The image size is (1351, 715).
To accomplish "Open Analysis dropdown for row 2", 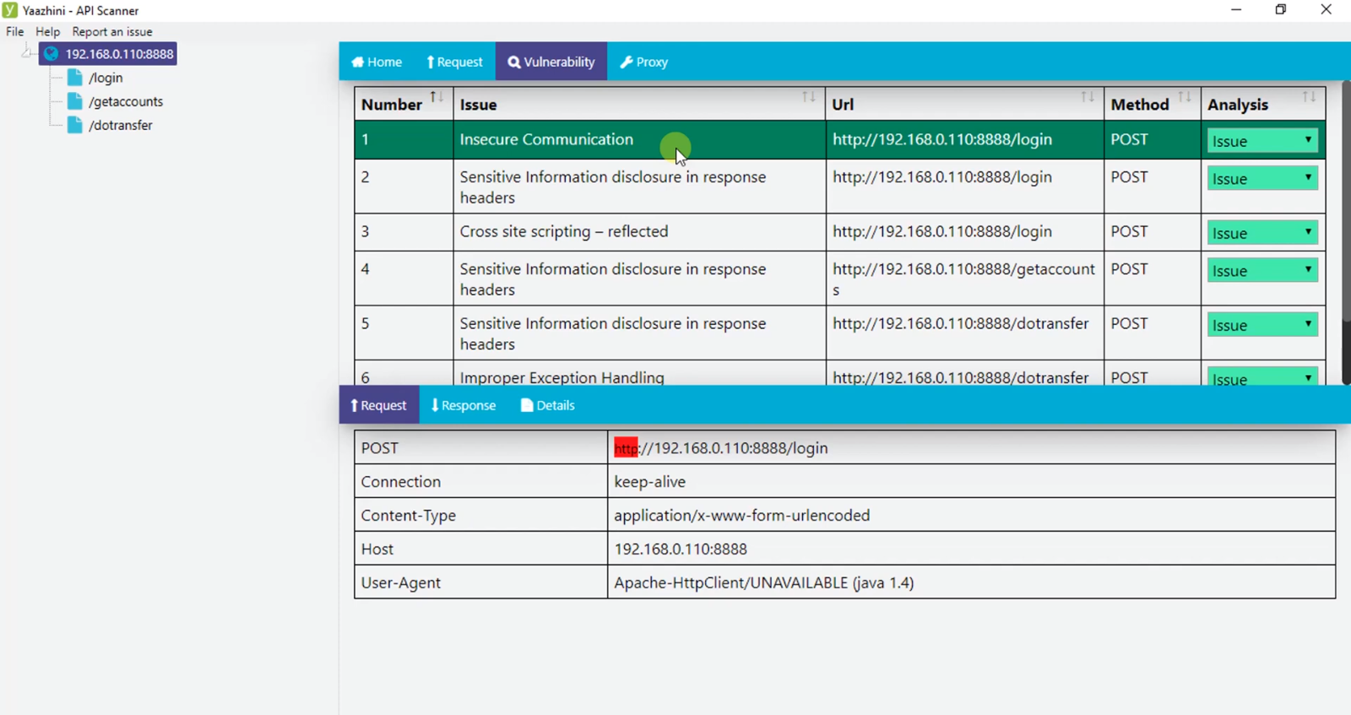I will 1262,178.
